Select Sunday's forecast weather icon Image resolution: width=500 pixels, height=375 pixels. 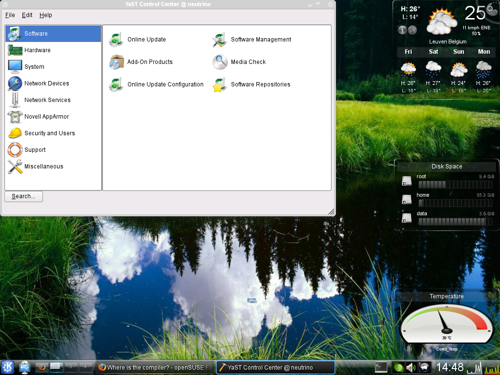coord(458,69)
